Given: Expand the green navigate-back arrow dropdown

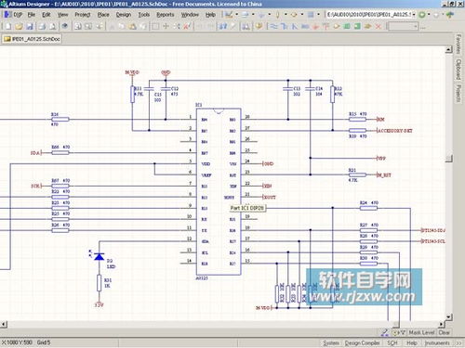Looking at the screenshot, I should (429, 14).
